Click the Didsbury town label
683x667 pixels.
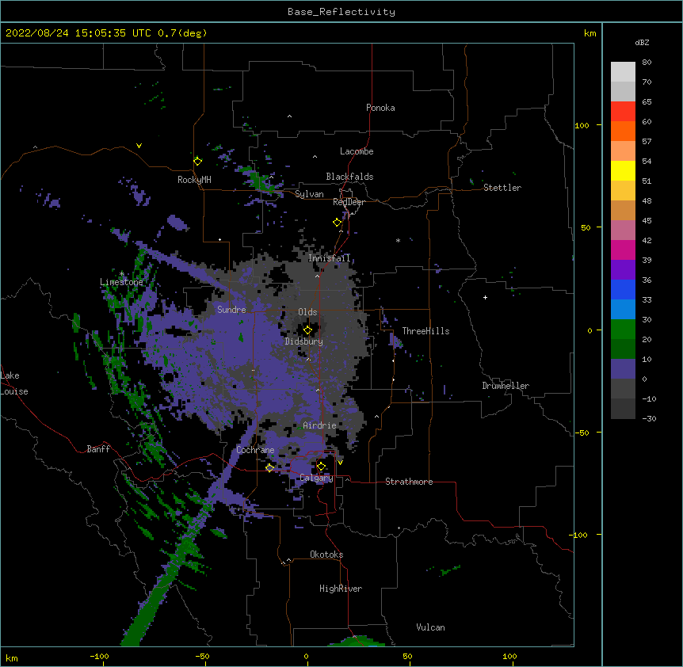pos(304,341)
